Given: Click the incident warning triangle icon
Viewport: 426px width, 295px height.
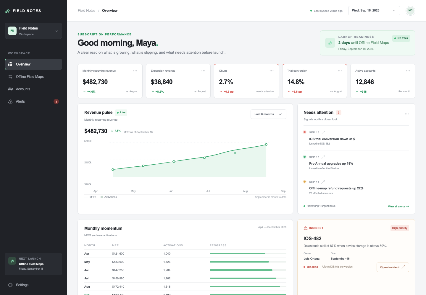Looking at the screenshot, I should pyautogui.click(x=306, y=228).
